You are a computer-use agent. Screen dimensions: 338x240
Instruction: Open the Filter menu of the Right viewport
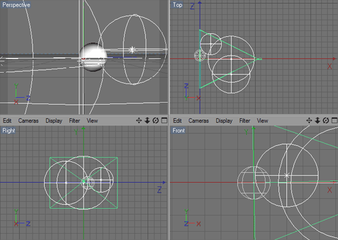point(74,121)
